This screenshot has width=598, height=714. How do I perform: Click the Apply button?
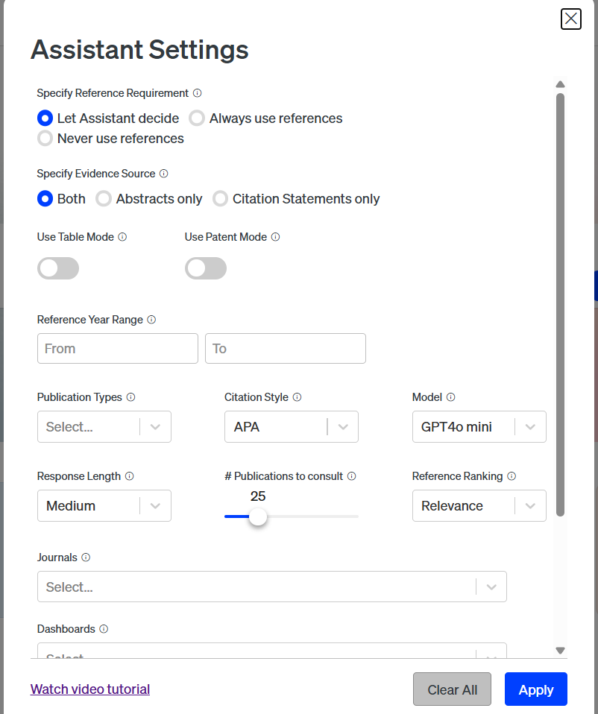(536, 689)
